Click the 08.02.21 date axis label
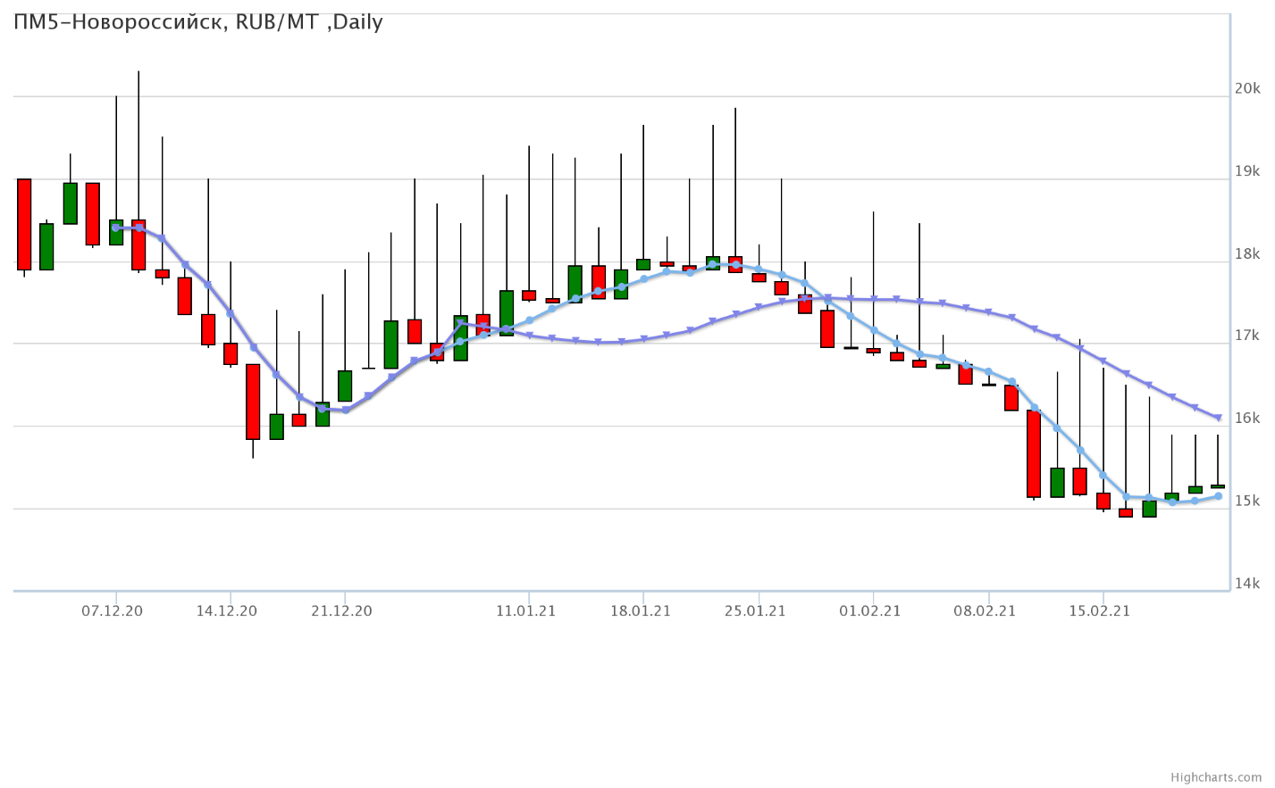Image resolution: width=1275 pixels, height=788 pixels. pyautogui.click(x=985, y=611)
